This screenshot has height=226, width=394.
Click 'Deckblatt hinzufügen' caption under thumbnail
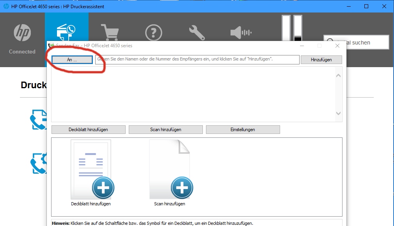pyautogui.click(x=91, y=204)
